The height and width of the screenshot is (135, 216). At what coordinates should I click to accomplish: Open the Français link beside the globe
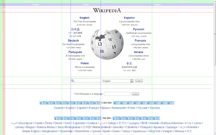pyautogui.click(x=140, y=40)
